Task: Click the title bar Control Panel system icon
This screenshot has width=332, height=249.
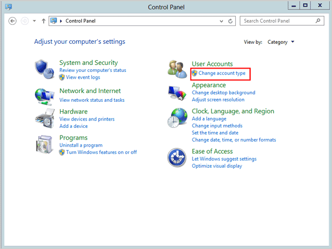Action: [x=8, y=7]
